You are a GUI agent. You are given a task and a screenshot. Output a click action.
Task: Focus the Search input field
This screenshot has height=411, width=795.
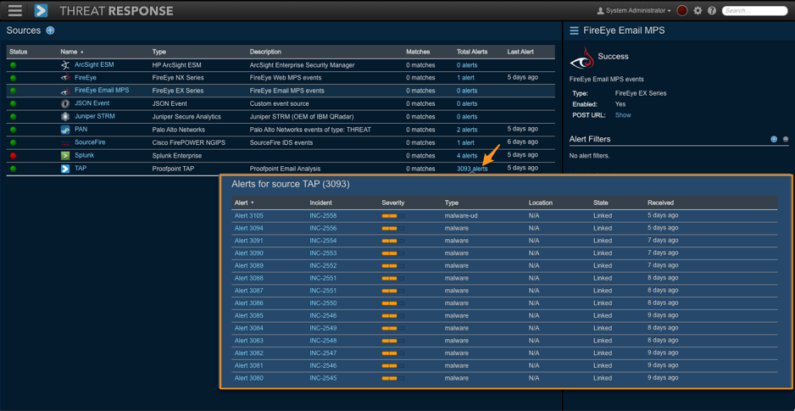754,10
